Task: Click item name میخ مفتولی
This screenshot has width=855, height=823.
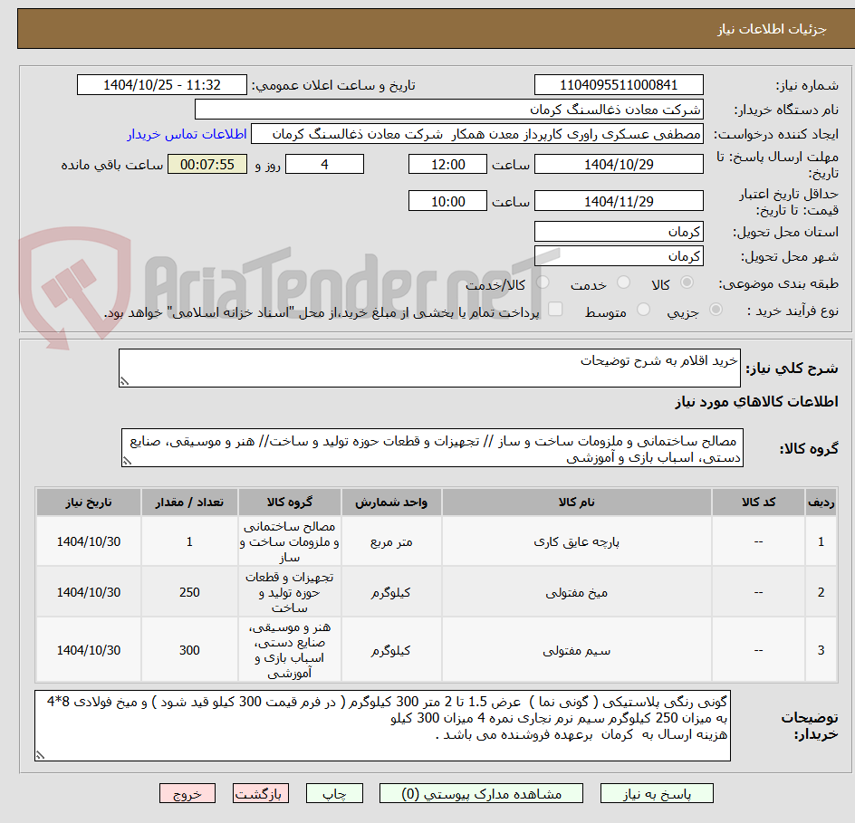Action: tap(576, 592)
